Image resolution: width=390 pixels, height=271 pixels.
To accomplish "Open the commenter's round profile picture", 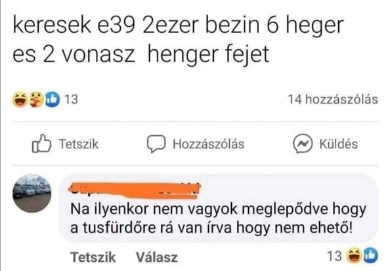I will pos(32,193).
